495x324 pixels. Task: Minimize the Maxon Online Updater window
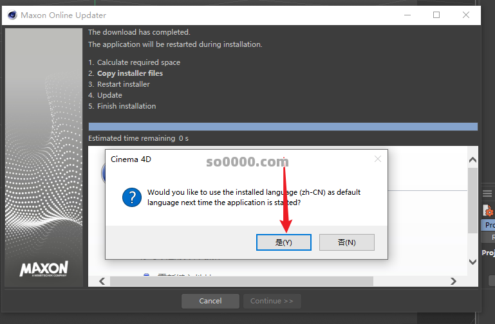407,15
